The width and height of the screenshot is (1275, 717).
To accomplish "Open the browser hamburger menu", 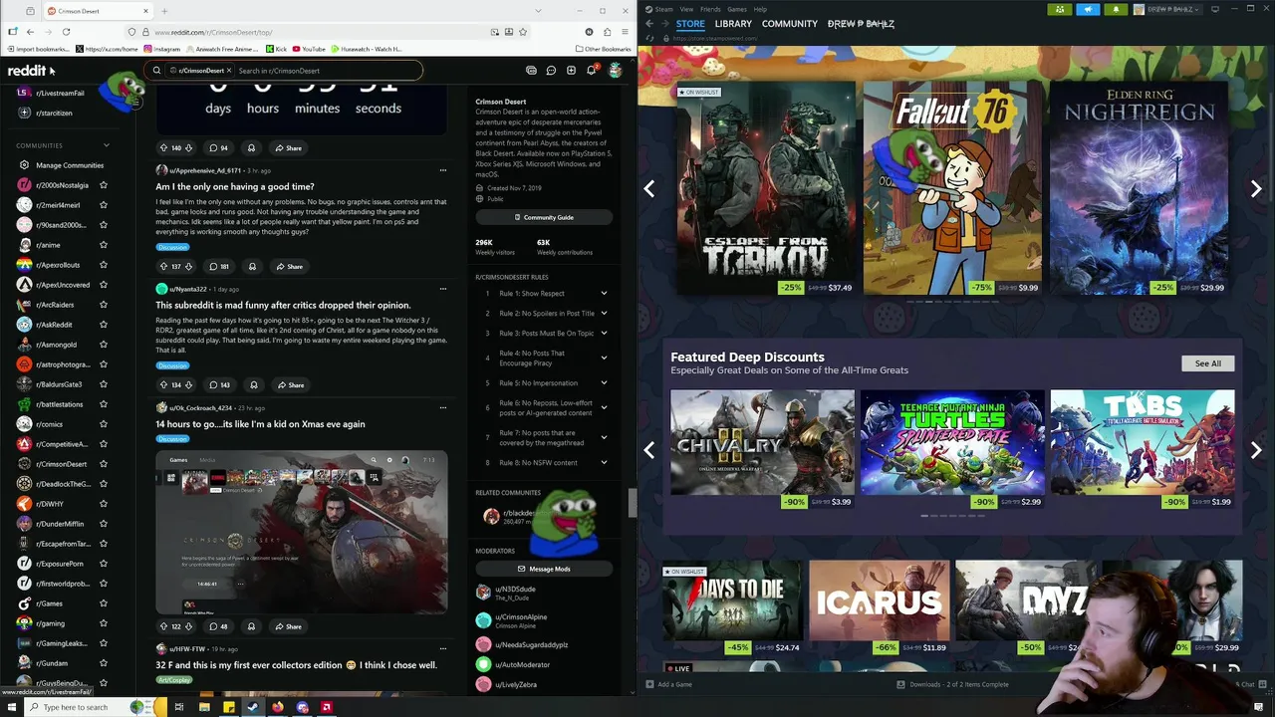I will click(x=625, y=32).
